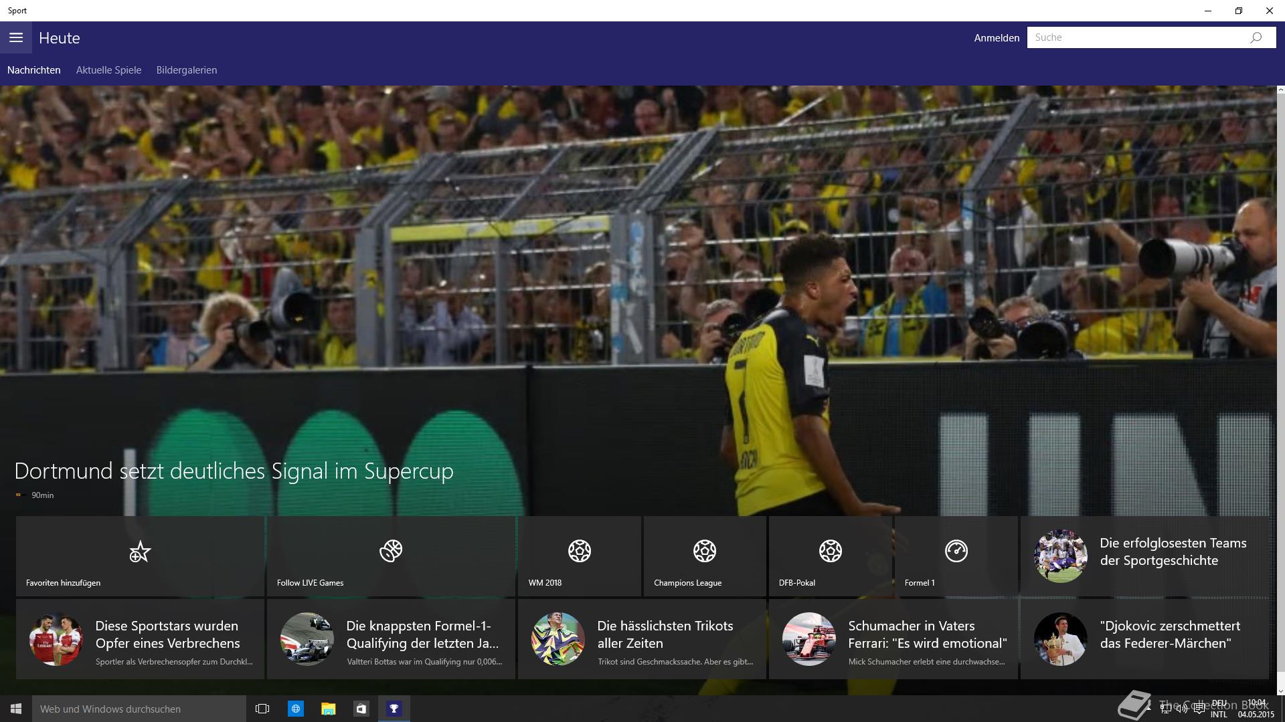The height and width of the screenshot is (722, 1285).
Task: Click the search magnifier icon
Action: 1256,37
